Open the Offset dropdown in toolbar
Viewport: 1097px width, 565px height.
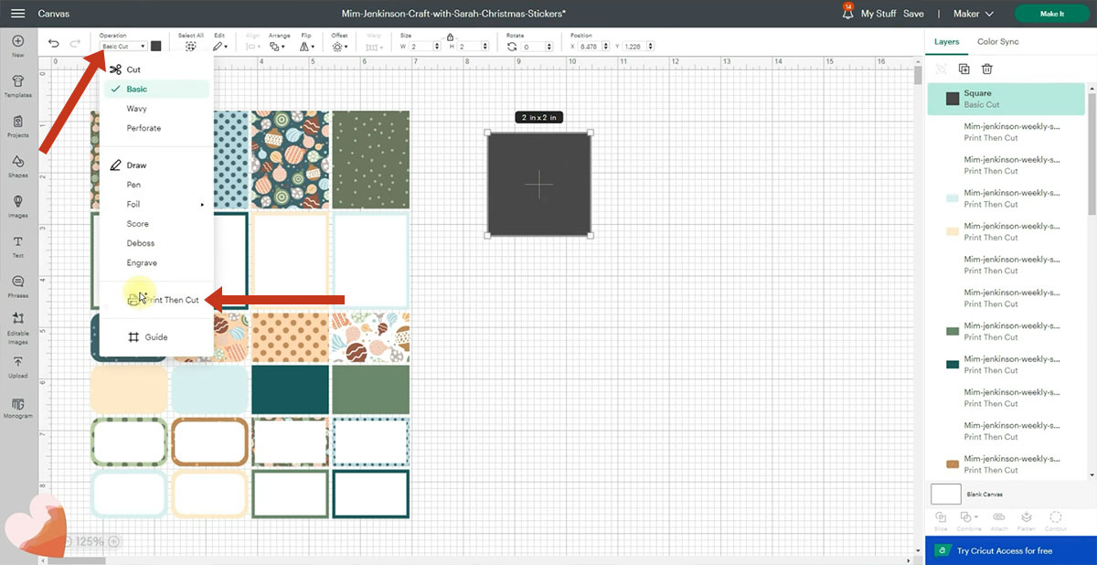(x=340, y=46)
